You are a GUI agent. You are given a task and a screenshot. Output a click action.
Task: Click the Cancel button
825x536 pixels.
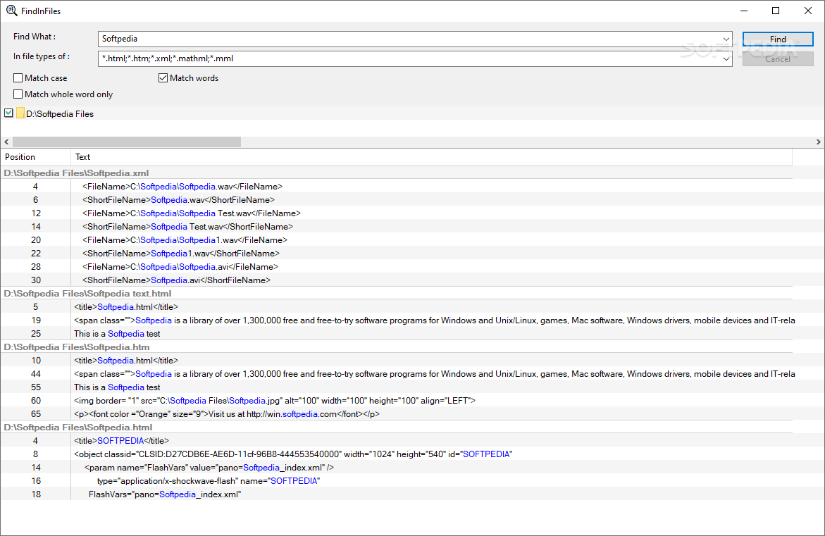[778, 59]
